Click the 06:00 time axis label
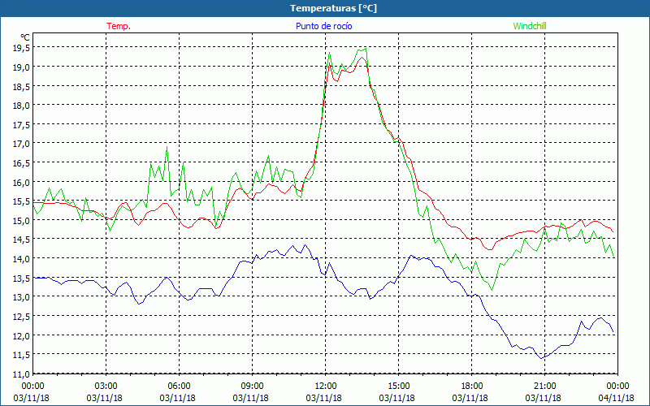 point(179,386)
